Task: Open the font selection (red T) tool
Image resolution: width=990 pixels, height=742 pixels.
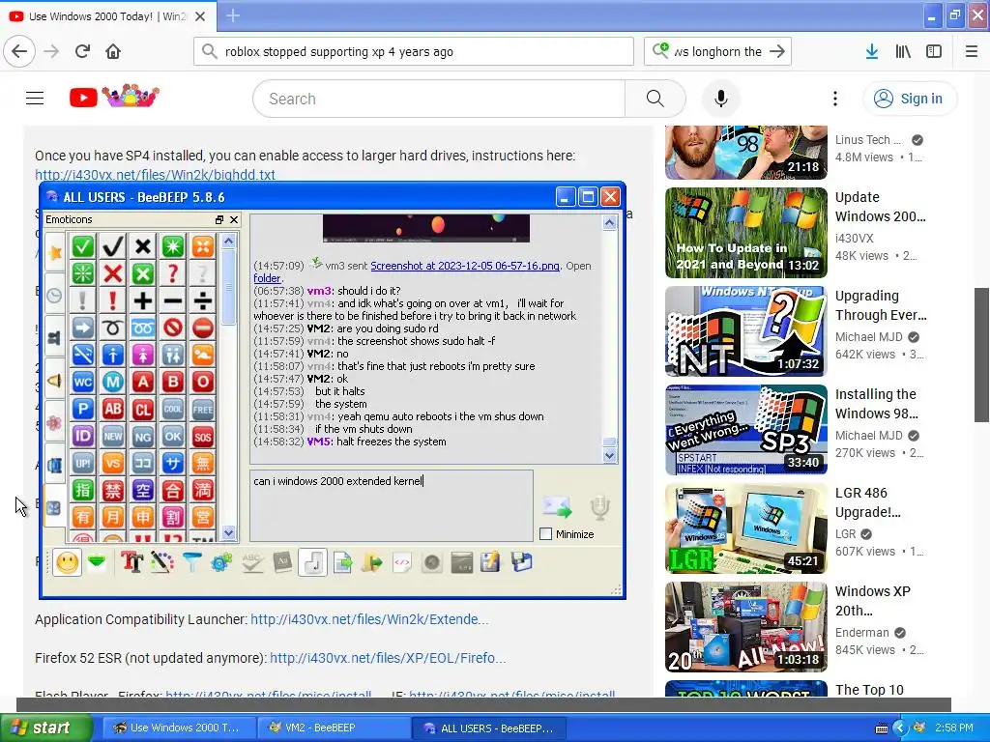Action: pyautogui.click(x=131, y=562)
